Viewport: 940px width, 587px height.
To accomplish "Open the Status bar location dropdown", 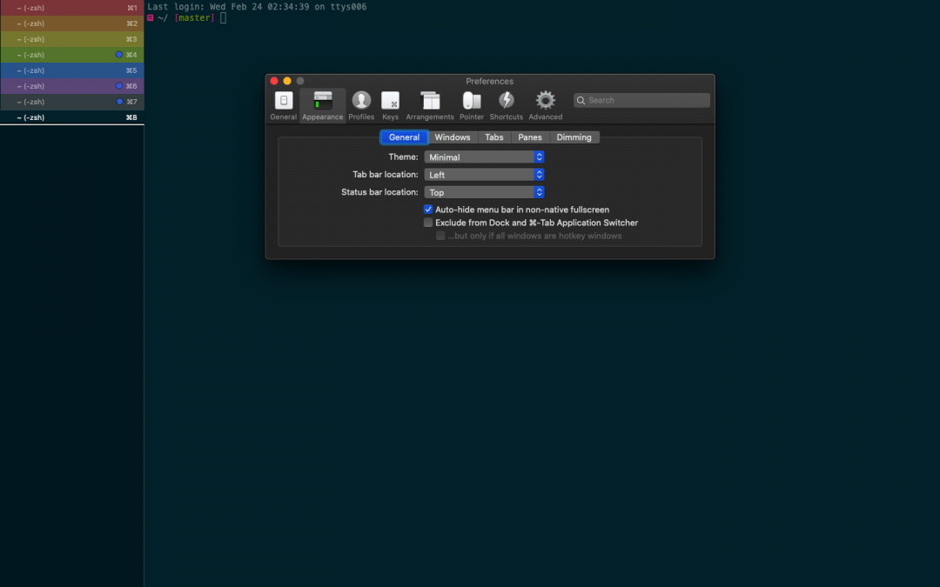I will click(484, 191).
